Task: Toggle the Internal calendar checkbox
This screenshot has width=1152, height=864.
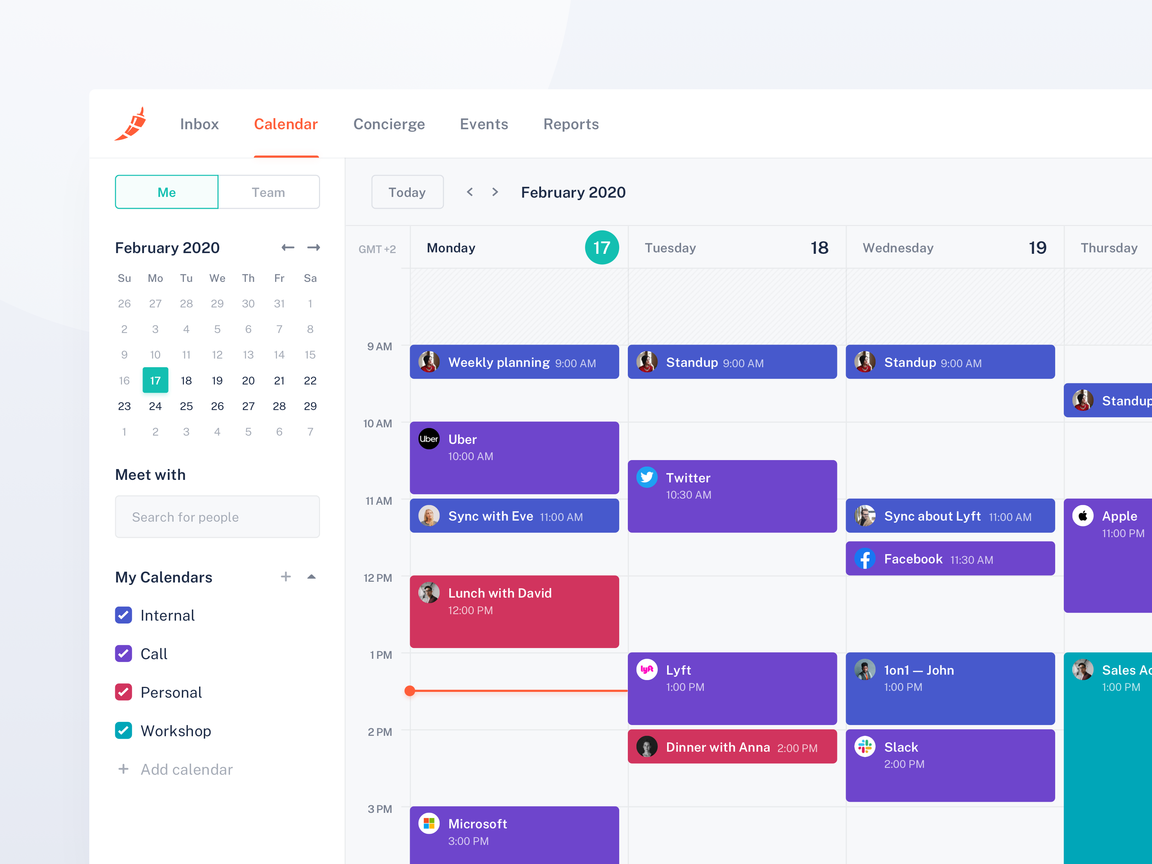Action: (123, 615)
